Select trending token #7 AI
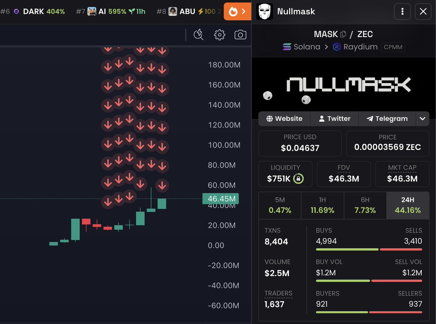 point(110,12)
